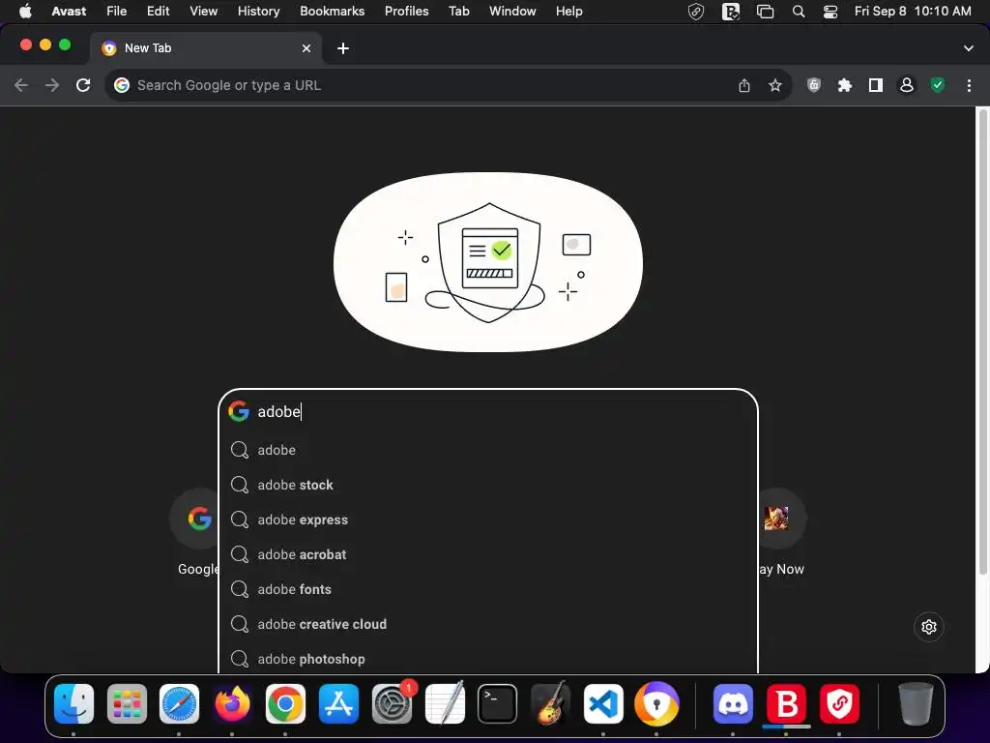This screenshot has height=743, width=990.
Task: Open the View menu
Action: click(203, 12)
